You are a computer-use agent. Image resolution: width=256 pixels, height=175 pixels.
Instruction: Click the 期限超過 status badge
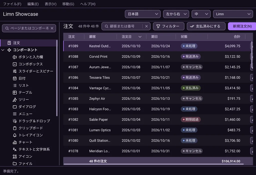click(190, 120)
